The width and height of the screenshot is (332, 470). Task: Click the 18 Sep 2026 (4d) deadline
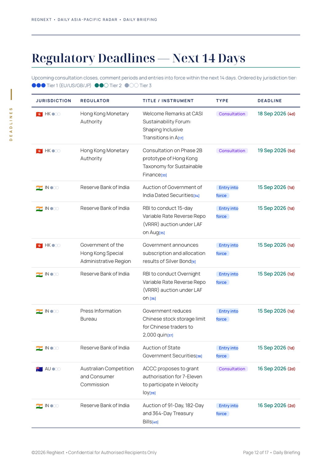[x=276, y=114]
